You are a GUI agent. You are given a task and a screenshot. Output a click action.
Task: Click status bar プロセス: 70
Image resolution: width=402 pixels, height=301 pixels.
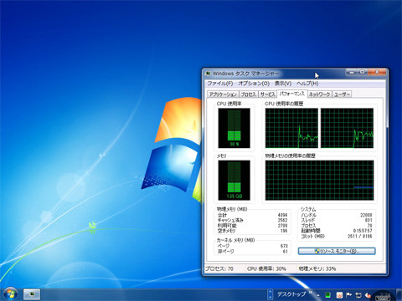219,268
